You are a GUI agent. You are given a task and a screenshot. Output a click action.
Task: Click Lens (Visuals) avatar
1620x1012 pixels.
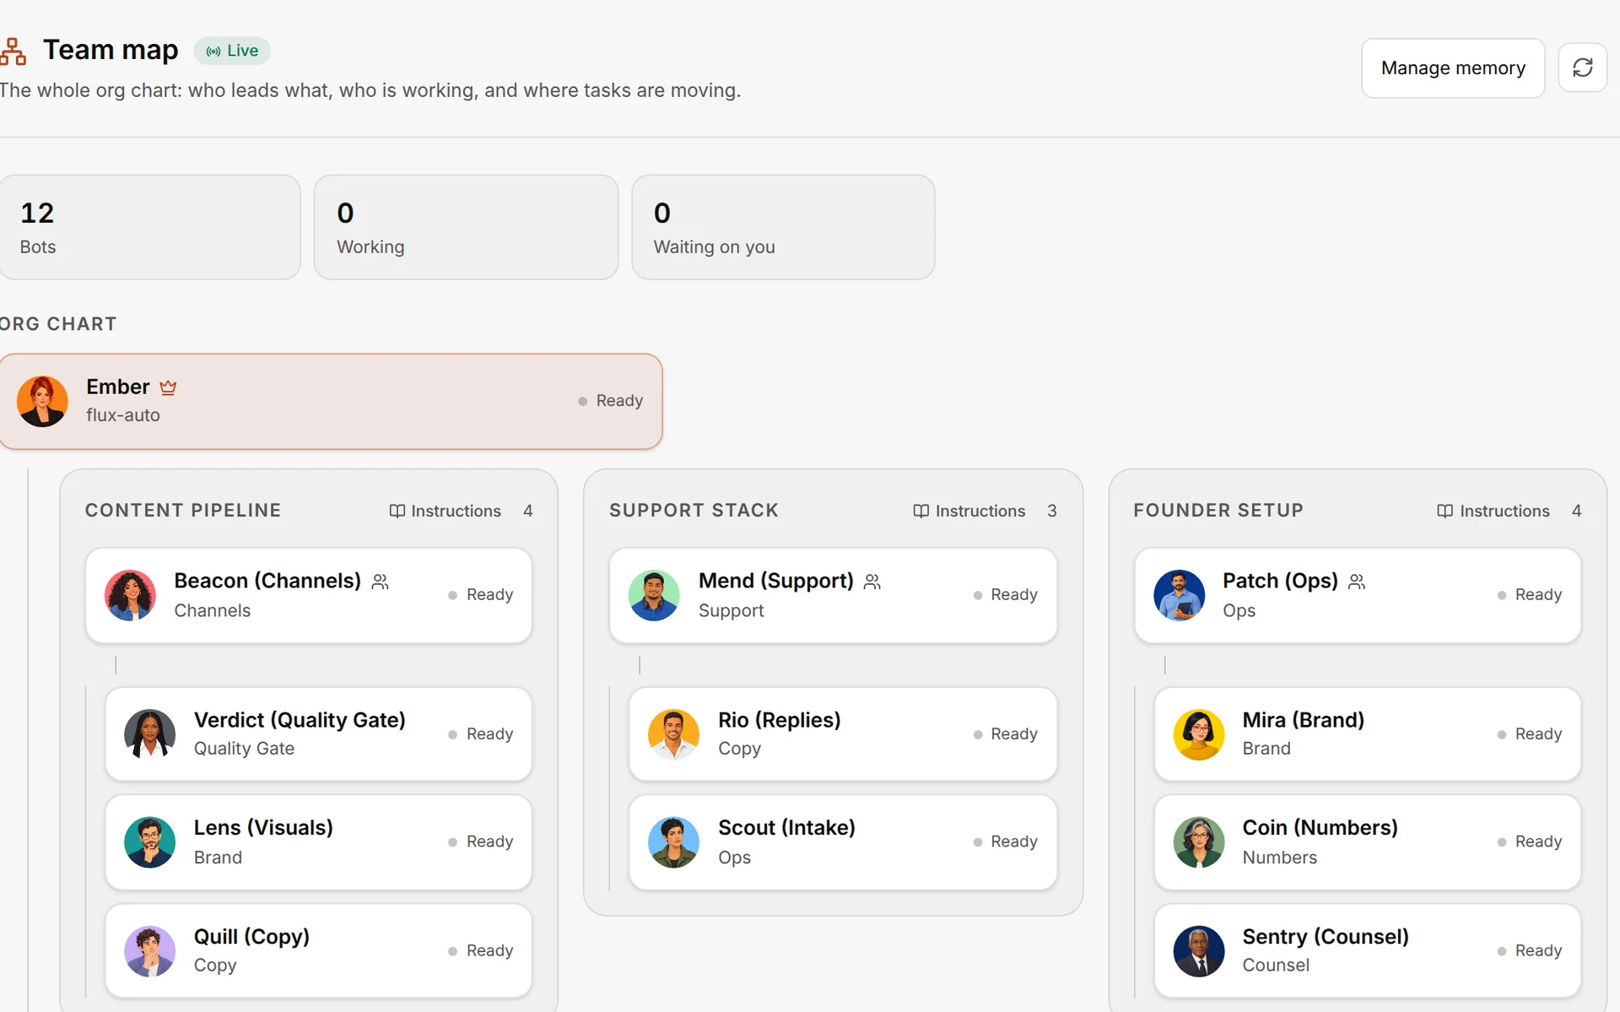pyautogui.click(x=149, y=842)
